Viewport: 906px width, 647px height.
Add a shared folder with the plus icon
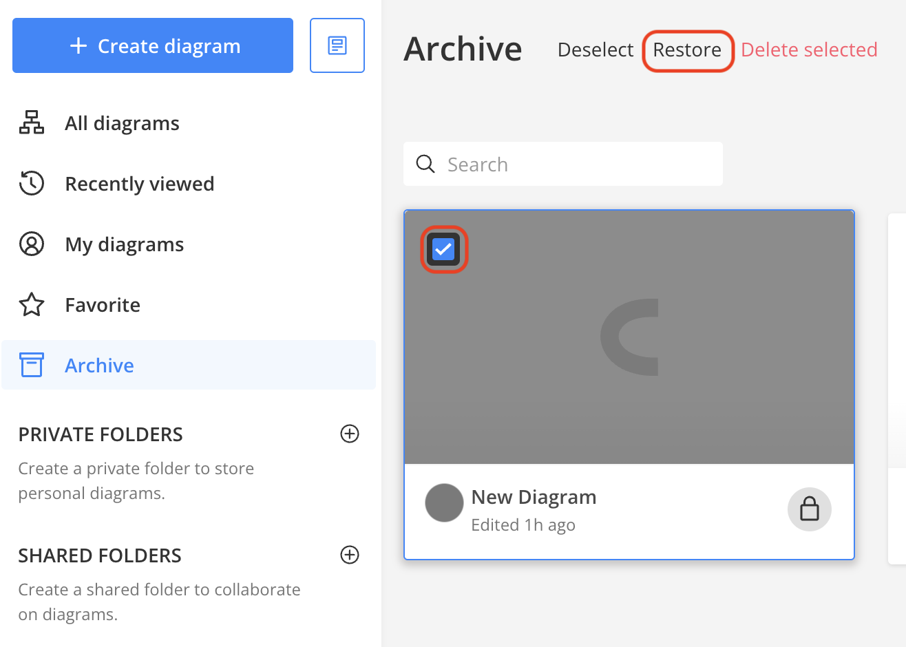(350, 555)
